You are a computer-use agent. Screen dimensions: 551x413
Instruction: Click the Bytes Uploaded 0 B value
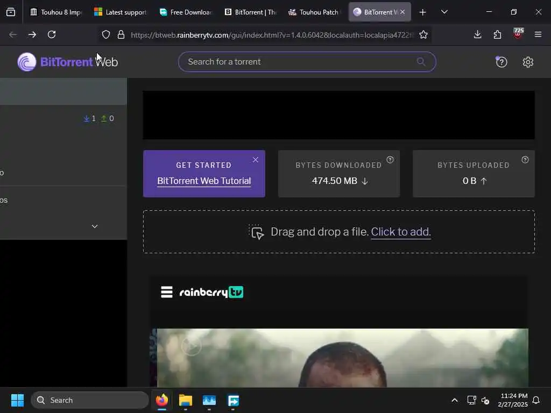pyautogui.click(x=469, y=181)
